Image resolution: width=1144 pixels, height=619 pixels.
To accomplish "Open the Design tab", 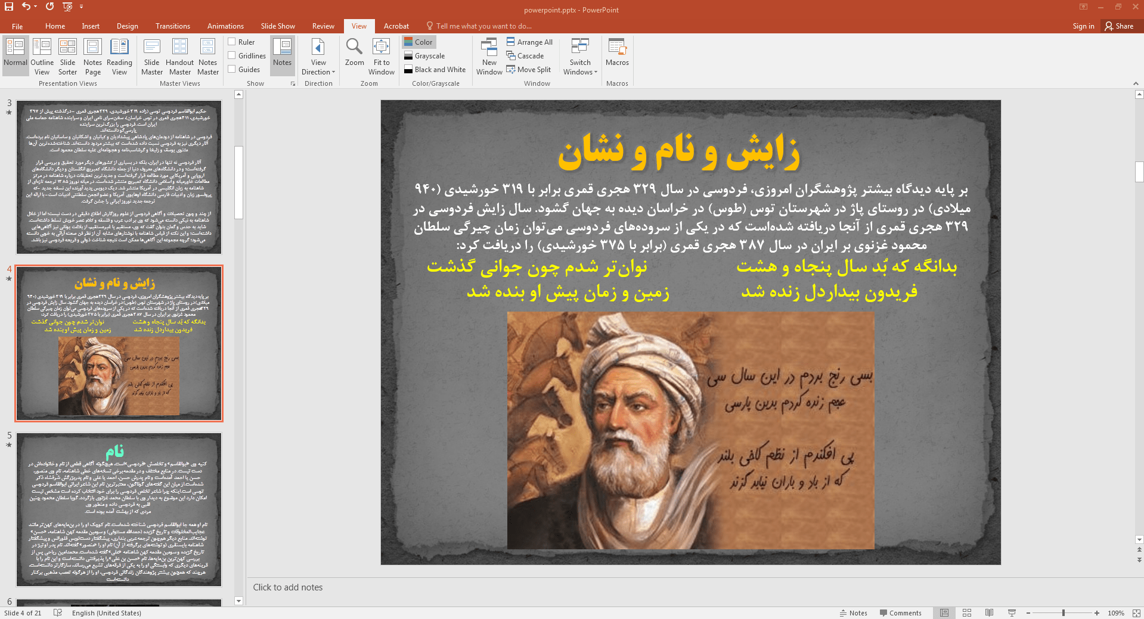I will pyautogui.click(x=127, y=26).
